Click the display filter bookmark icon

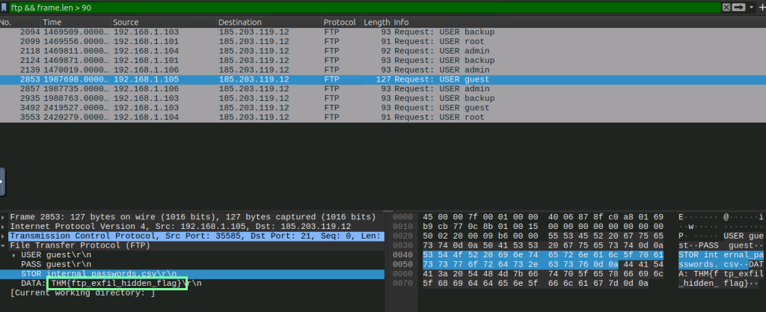click(x=5, y=7)
